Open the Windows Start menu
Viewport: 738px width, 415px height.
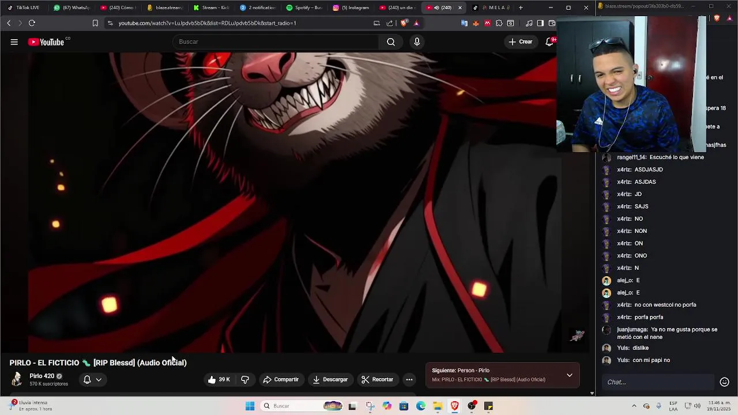point(250,406)
